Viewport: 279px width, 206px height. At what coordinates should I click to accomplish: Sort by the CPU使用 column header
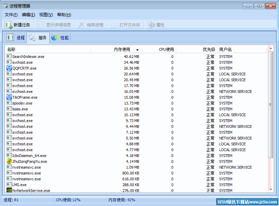(166, 49)
